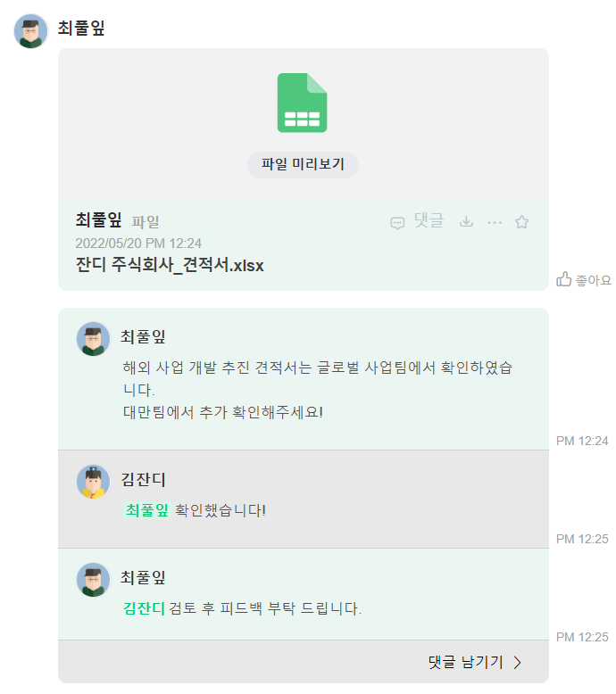
Task: Click the 댓글 label on file card
Action: [x=429, y=221]
